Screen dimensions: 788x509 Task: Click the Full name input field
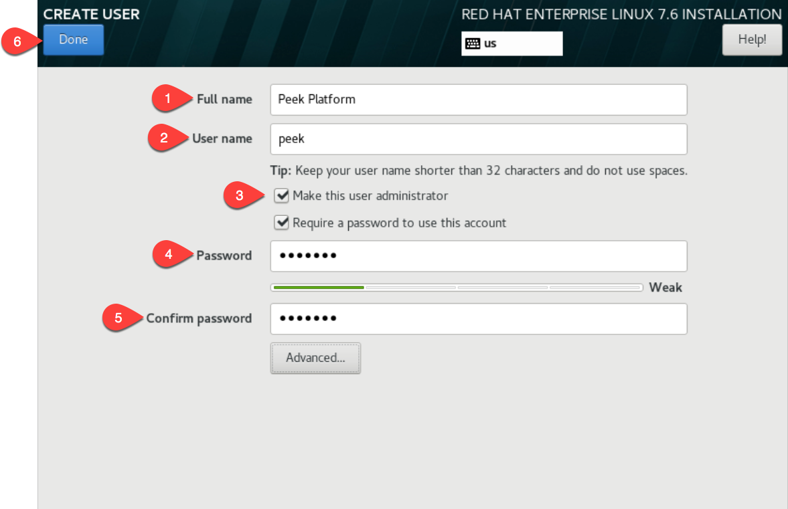[x=479, y=100]
